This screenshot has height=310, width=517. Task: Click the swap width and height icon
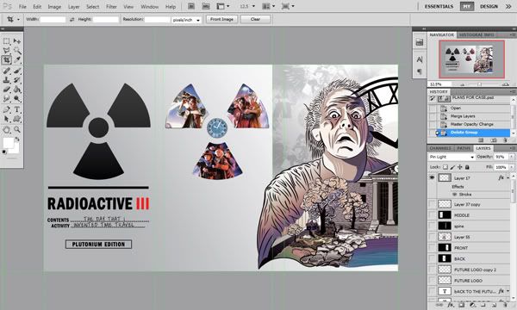click(72, 20)
